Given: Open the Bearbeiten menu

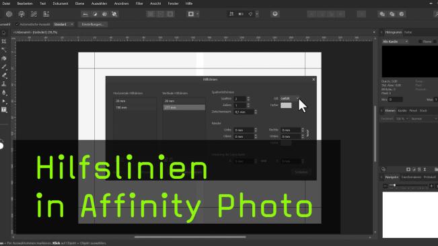Looking at the screenshot, I should [25, 3].
